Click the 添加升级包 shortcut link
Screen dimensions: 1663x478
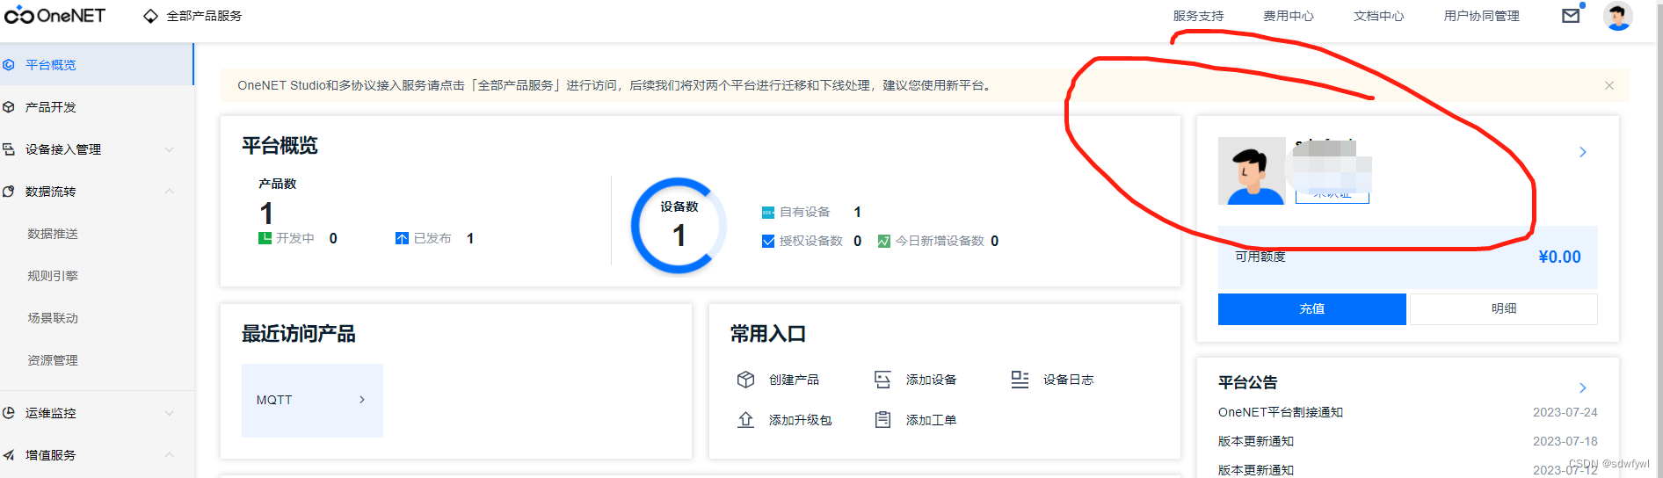pos(800,420)
